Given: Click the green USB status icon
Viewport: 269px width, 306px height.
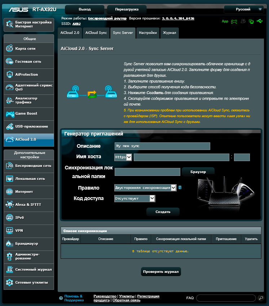Looking at the screenshot, I should click(x=260, y=21).
